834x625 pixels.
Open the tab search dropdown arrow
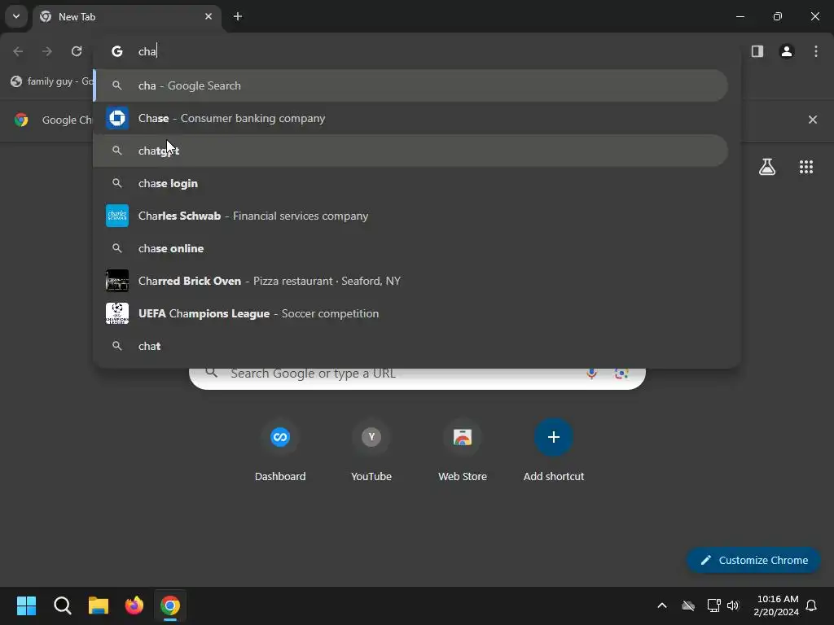[16, 16]
